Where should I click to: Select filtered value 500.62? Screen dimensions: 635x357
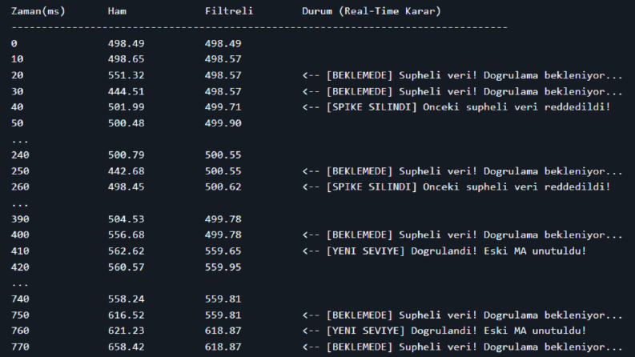(x=223, y=187)
